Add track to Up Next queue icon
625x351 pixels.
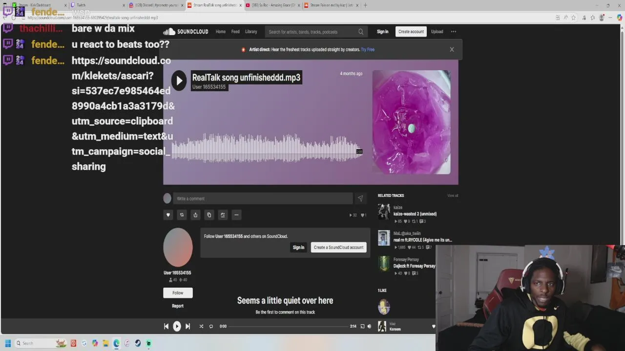tap(223, 215)
